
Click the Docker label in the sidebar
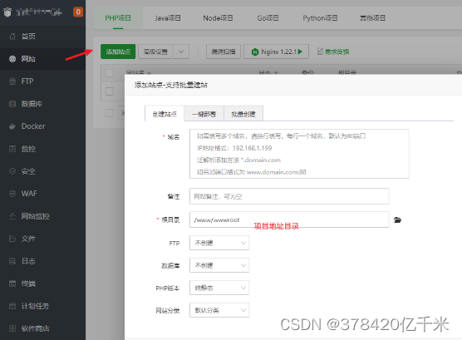[x=33, y=126]
